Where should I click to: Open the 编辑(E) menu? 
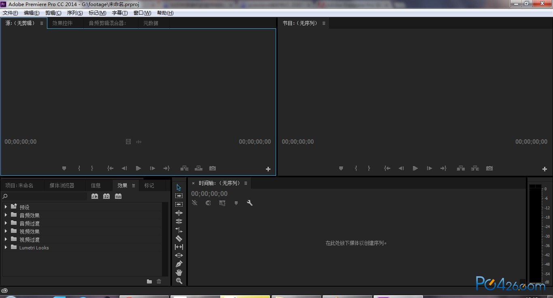32,13
